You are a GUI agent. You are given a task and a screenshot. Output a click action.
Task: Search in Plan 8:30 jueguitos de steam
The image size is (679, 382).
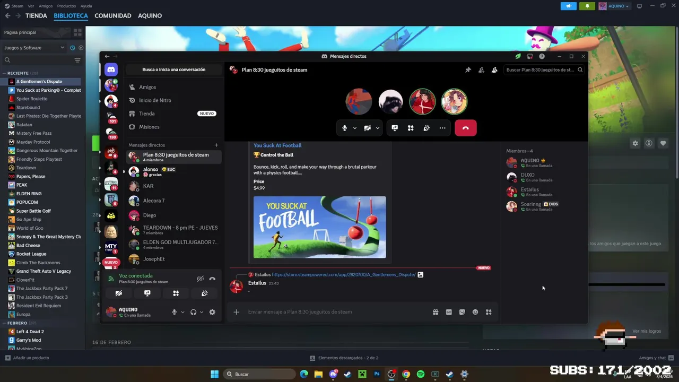click(x=544, y=70)
